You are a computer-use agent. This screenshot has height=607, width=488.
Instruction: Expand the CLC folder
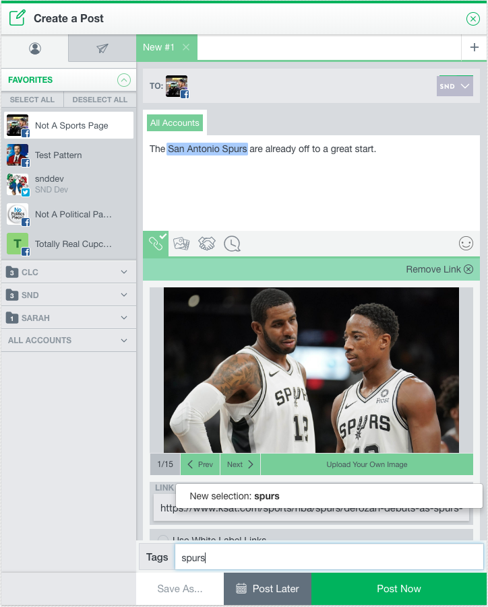pyautogui.click(x=69, y=272)
